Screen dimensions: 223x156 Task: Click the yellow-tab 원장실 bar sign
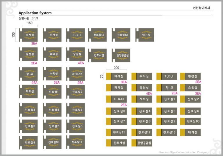tap(190, 76)
